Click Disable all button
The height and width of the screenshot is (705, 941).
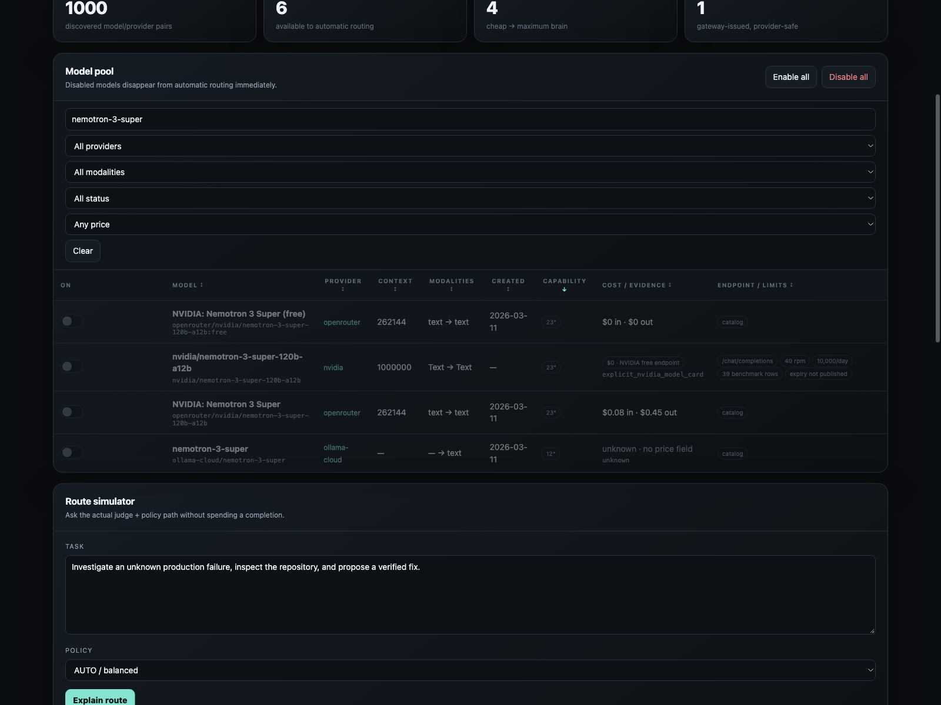pos(848,77)
